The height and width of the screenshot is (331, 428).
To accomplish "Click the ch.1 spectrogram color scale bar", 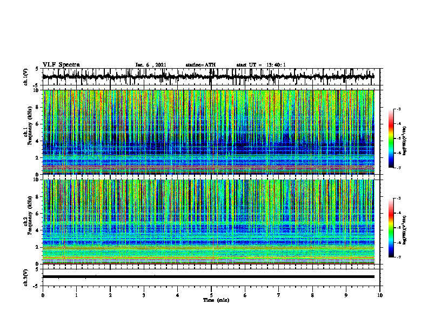I will [391, 138].
